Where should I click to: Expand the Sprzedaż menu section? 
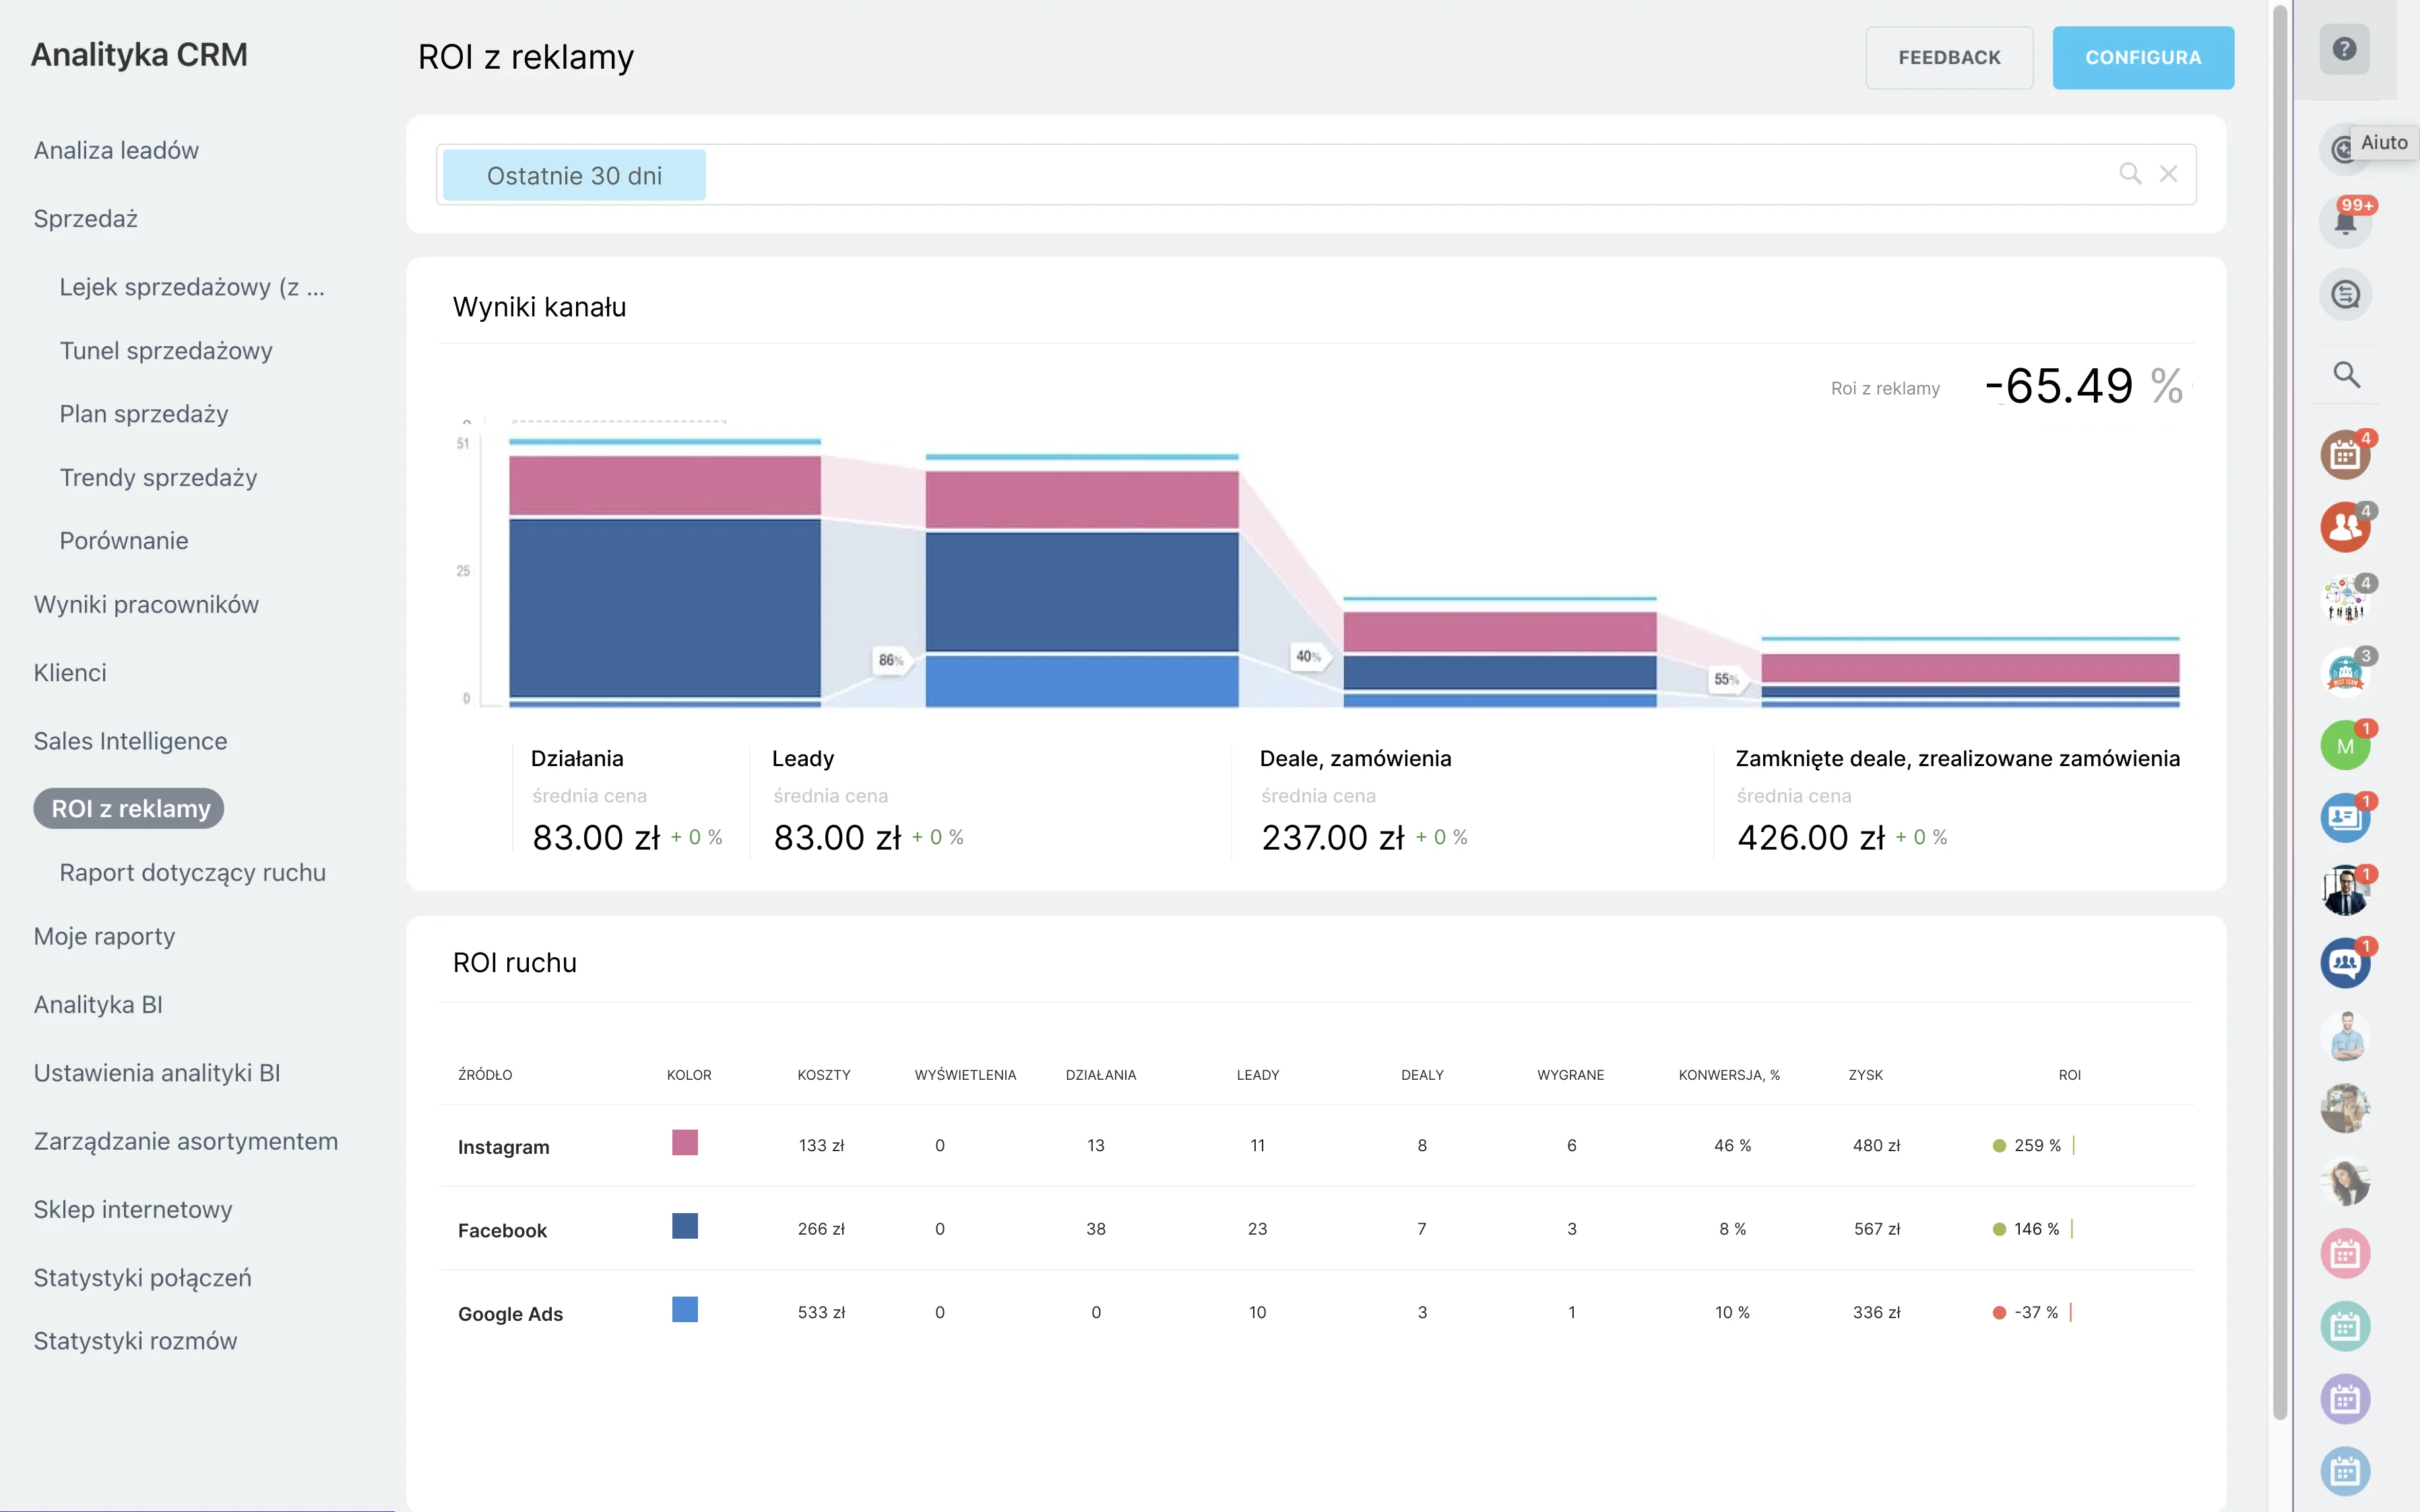pyautogui.click(x=86, y=218)
